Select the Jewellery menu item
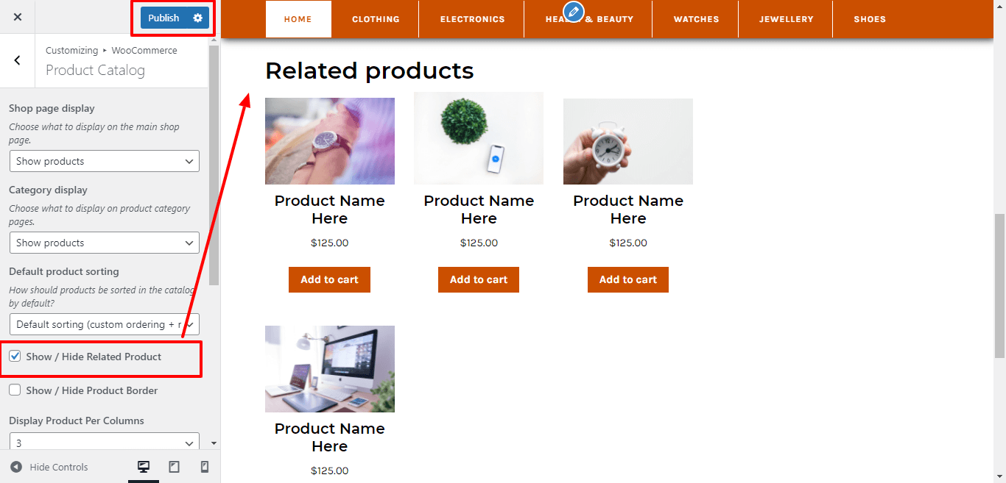The height and width of the screenshot is (483, 1006). (x=787, y=19)
